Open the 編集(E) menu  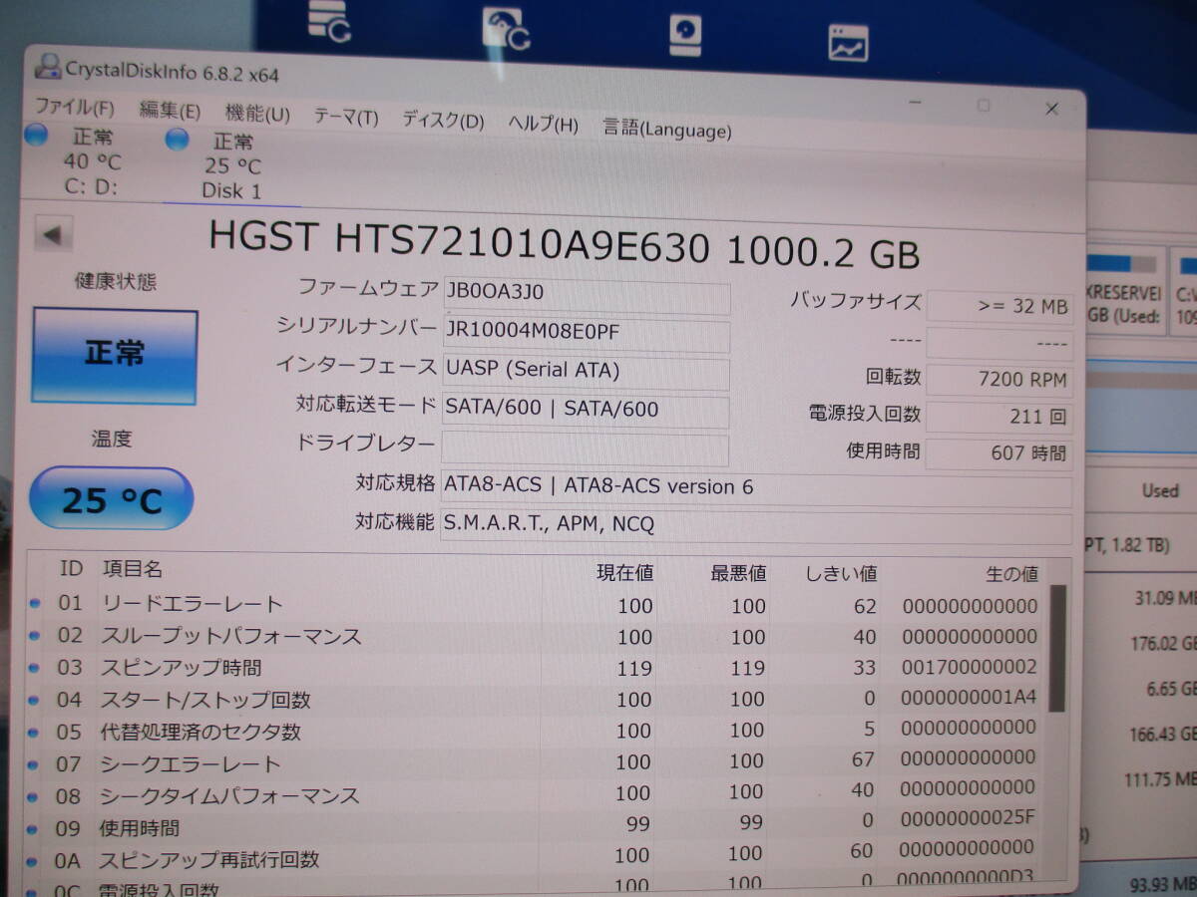(170, 111)
